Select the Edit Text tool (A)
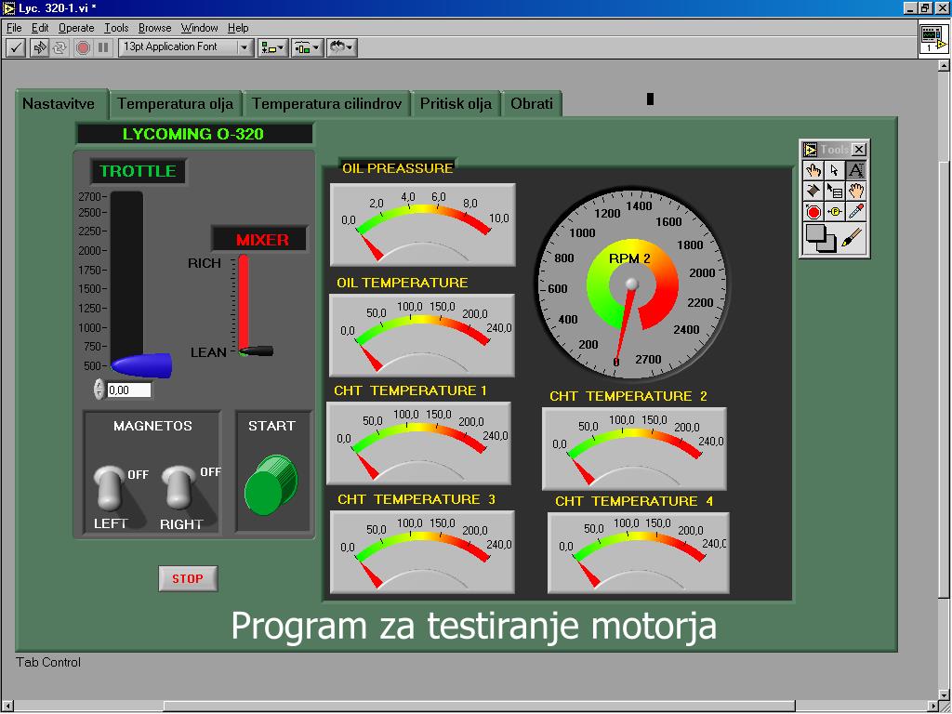The image size is (952, 714). [x=856, y=171]
